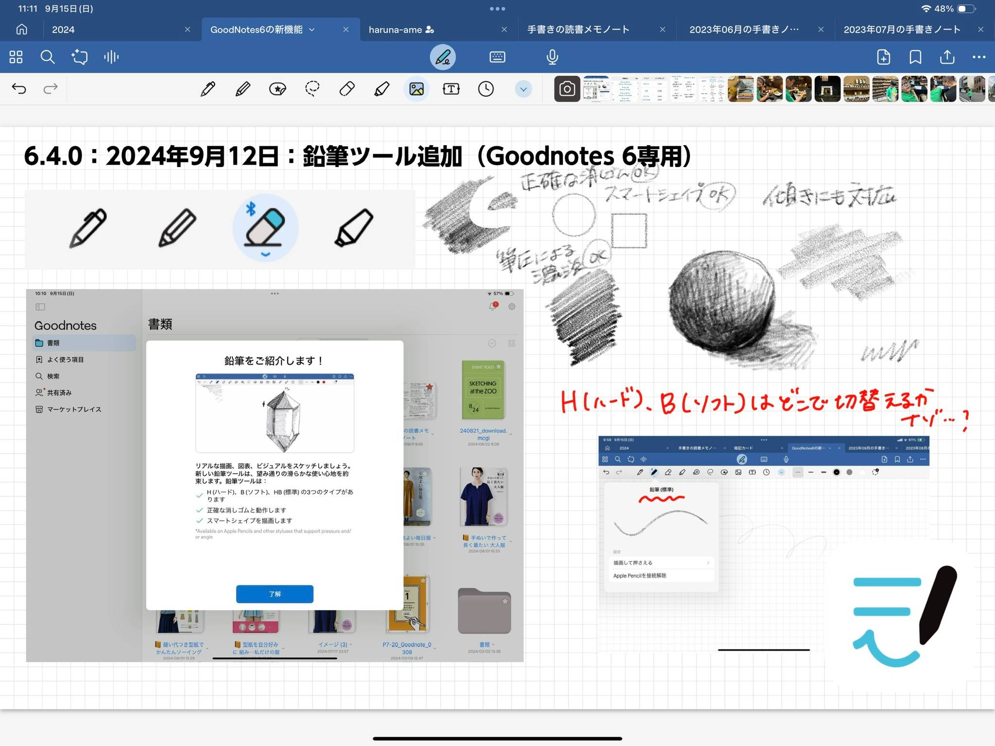
Task: Tap the shaded sphere pencil sketch
Action: tap(721, 301)
